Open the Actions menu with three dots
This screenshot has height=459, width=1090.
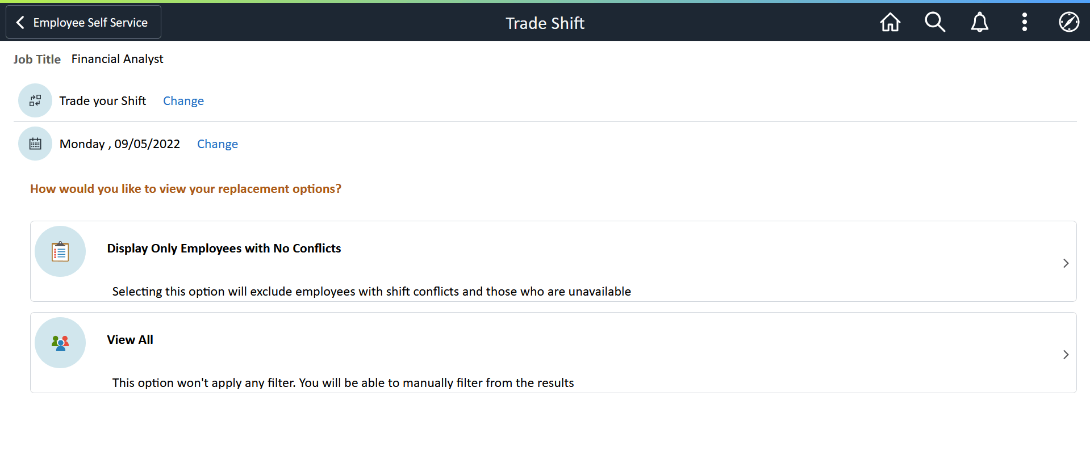tap(1024, 22)
